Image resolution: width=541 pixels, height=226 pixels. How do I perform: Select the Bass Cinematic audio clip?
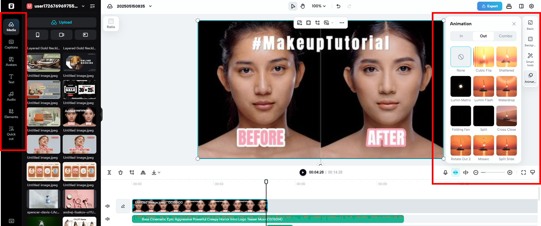click(268, 219)
